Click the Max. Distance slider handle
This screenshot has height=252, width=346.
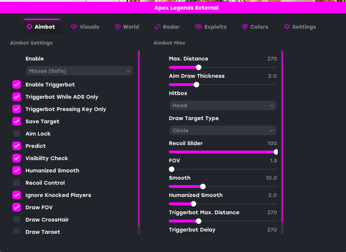[198, 67]
